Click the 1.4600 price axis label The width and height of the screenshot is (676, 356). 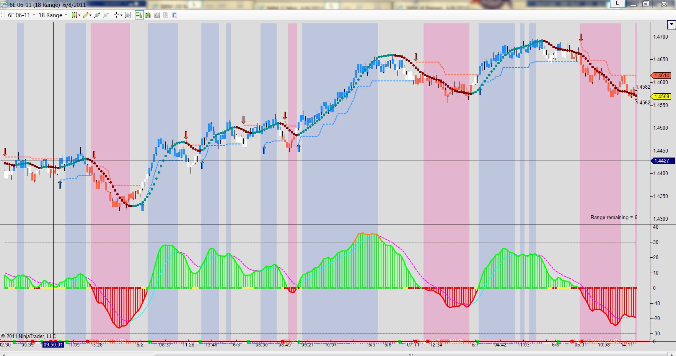[661, 83]
